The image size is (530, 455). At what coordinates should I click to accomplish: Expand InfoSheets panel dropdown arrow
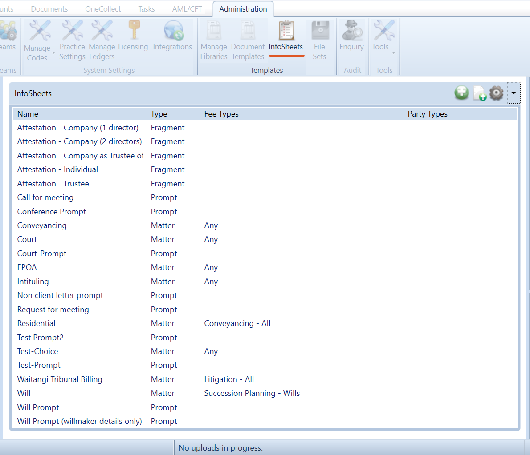pyautogui.click(x=514, y=93)
